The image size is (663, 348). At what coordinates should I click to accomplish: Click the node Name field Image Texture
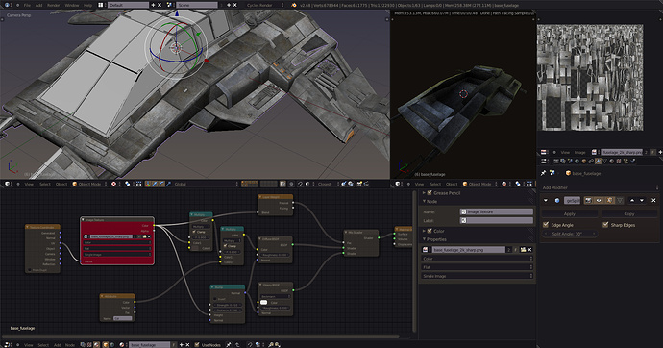[x=497, y=211]
